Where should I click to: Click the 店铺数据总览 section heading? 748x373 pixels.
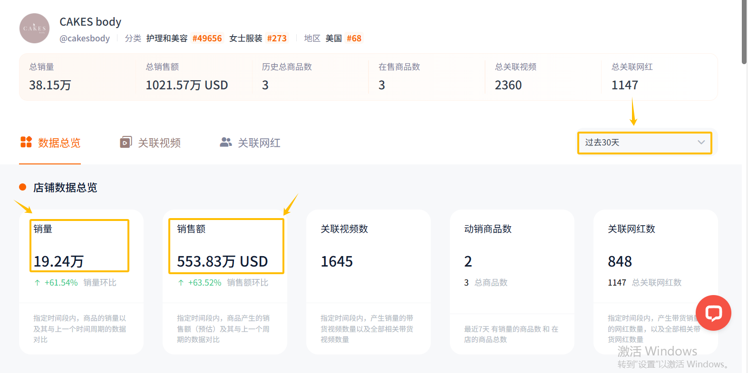click(x=65, y=188)
